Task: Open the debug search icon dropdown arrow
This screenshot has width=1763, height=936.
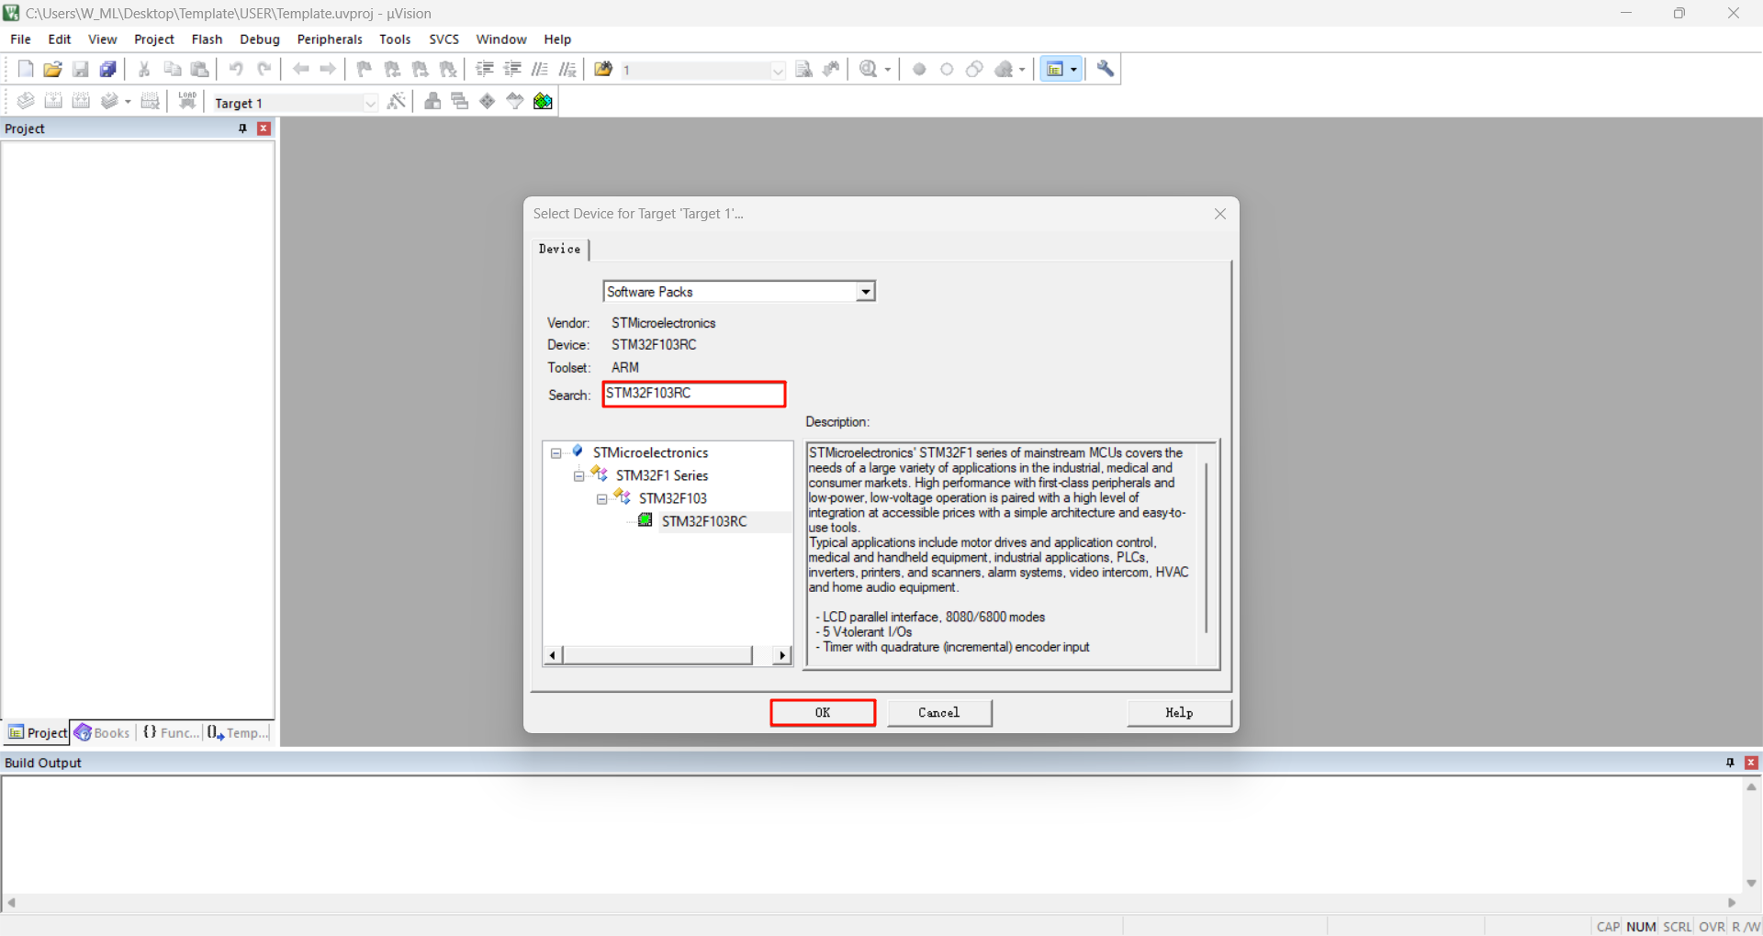Action: 888,69
